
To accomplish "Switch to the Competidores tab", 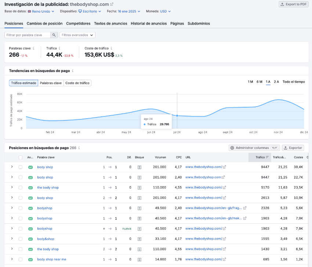I will (x=78, y=24).
